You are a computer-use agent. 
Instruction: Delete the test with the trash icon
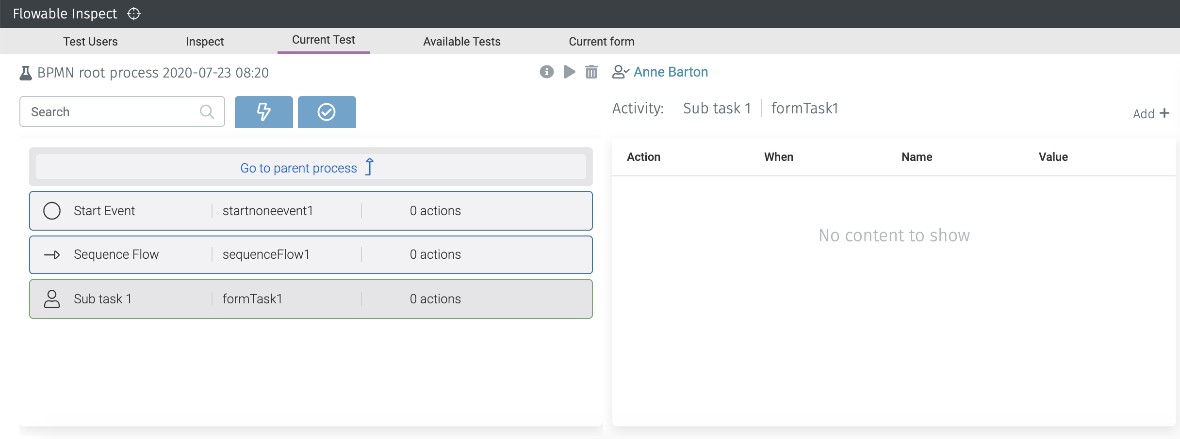coord(591,72)
